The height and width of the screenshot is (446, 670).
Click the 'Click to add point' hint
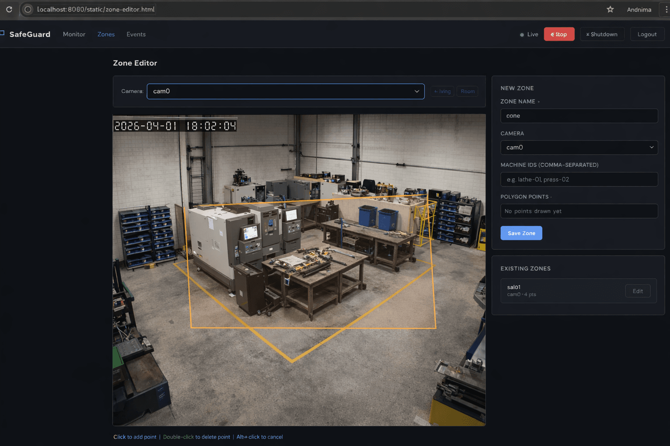[135, 437]
